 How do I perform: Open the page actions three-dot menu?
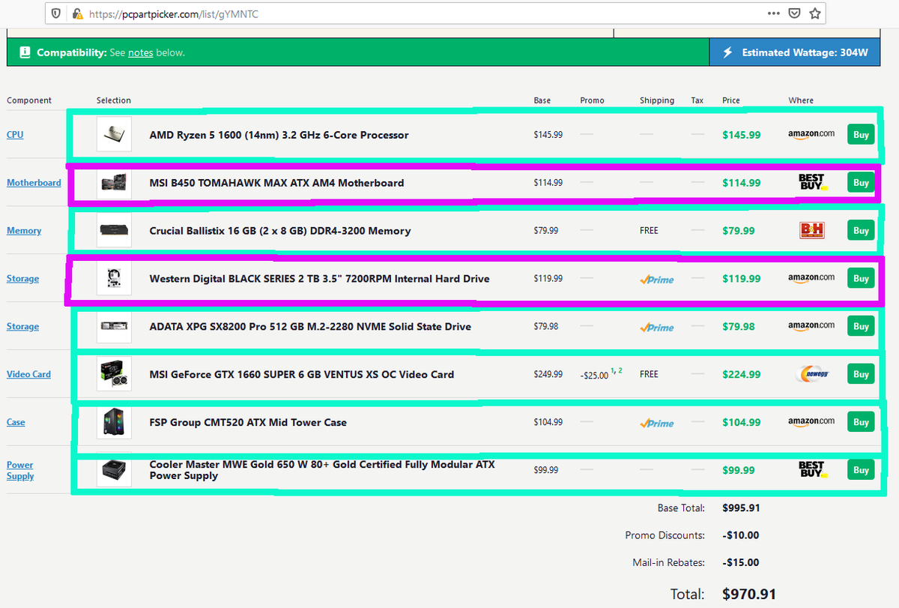(774, 13)
